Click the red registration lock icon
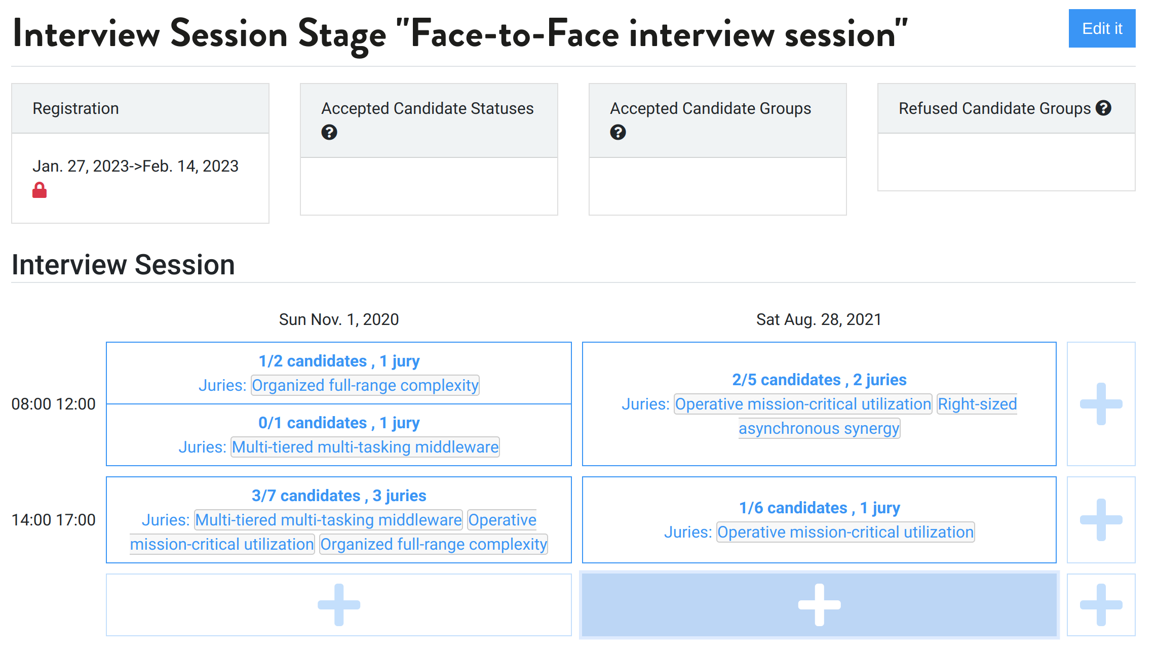Screen dimensions: 1156x655 40,191
